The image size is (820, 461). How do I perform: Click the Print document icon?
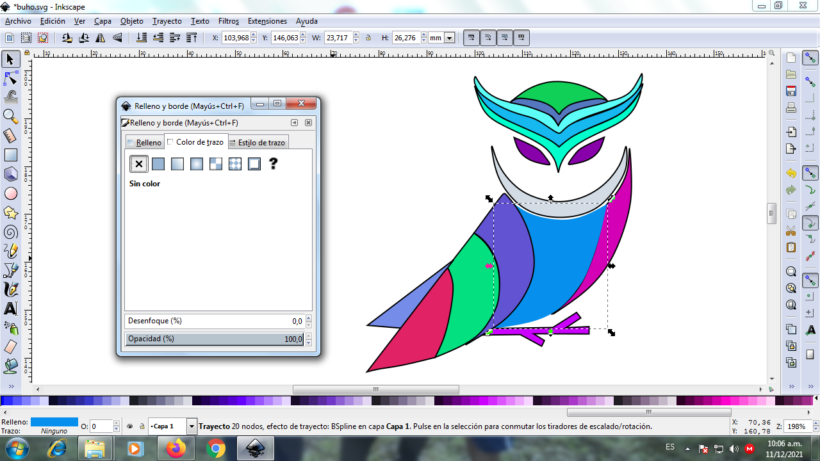click(x=791, y=107)
